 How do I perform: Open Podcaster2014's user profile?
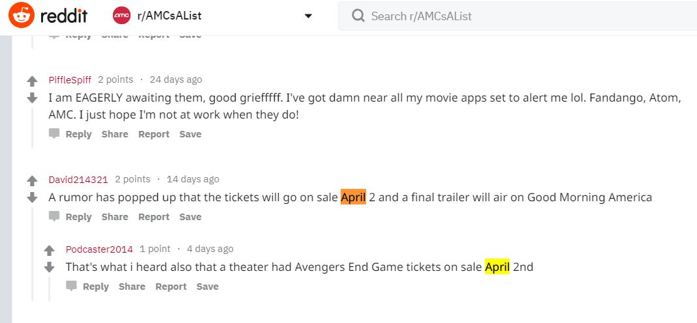(x=99, y=249)
